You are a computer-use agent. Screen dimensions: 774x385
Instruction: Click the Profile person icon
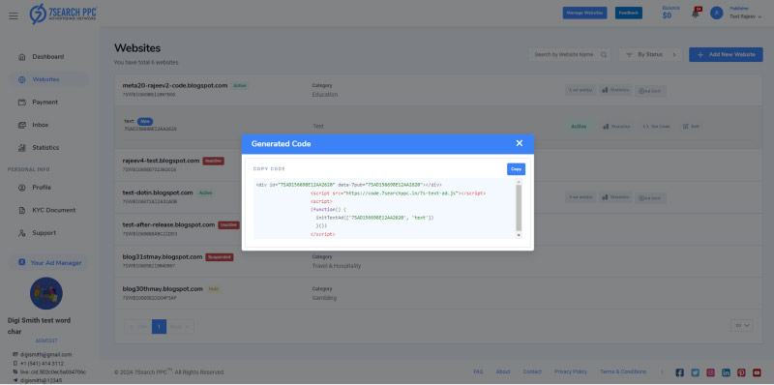(21, 188)
